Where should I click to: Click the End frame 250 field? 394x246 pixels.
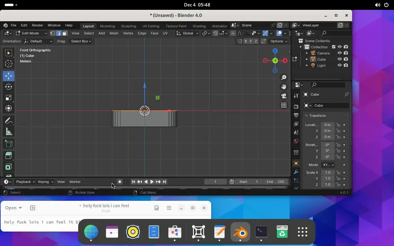(x=276, y=182)
